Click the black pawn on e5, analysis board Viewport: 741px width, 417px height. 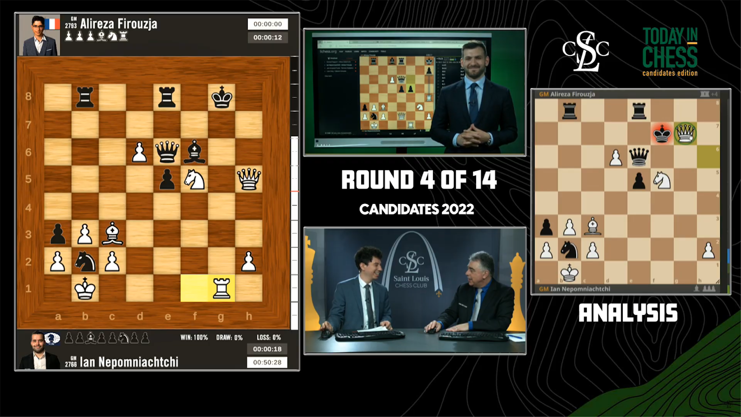point(639,181)
